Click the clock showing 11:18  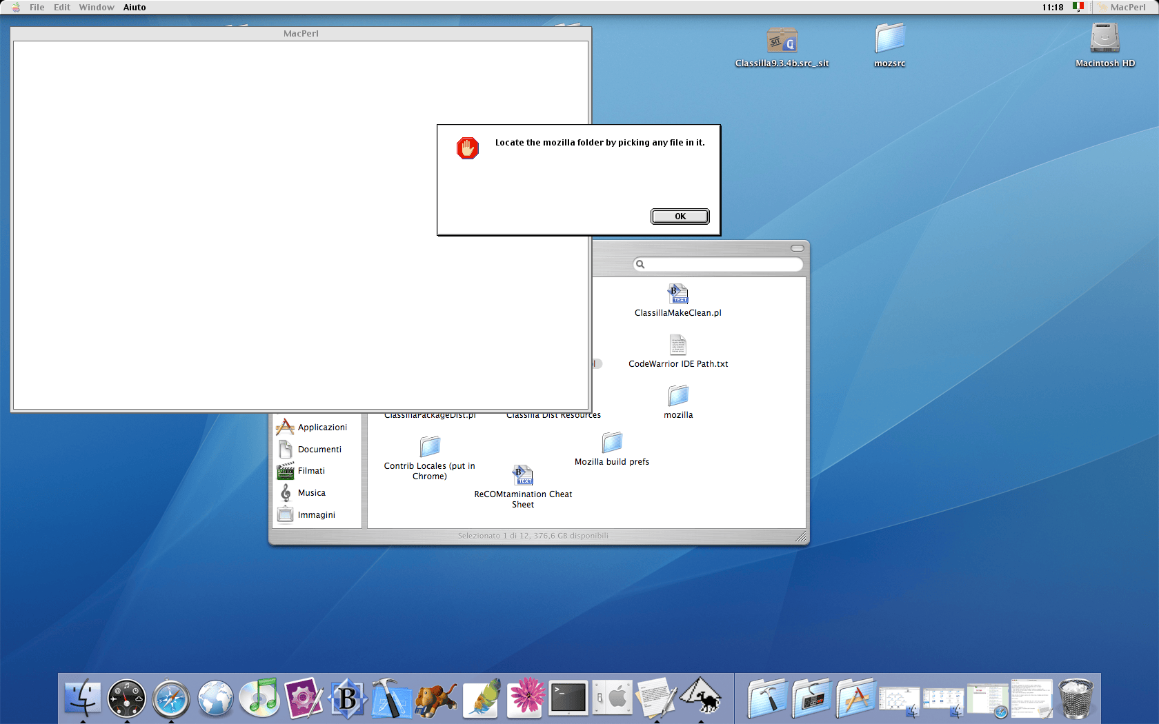[x=1053, y=7]
